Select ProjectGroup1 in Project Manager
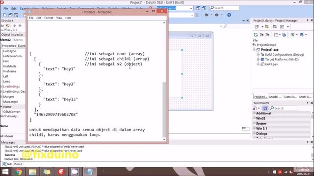Image resolution: width=314 pixels, height=176 pixels. pos(266,44)
